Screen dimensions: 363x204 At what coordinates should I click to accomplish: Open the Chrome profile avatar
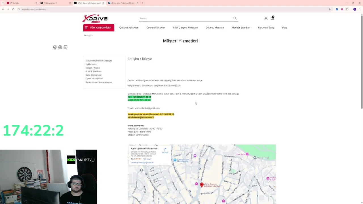354,9
